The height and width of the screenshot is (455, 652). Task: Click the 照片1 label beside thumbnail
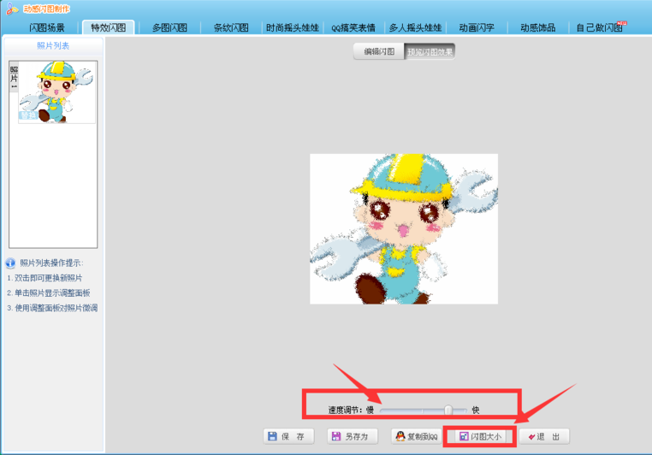(x=15, y=77)
